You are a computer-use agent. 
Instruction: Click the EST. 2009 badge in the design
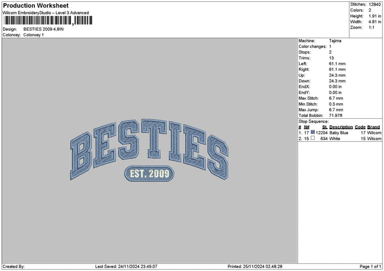tap(149, 174)
